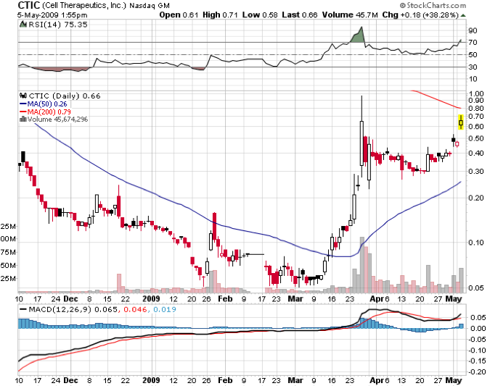Click the Last 0.66 value
This screenshot has width=490, height=386.
(x=300, y=14)
